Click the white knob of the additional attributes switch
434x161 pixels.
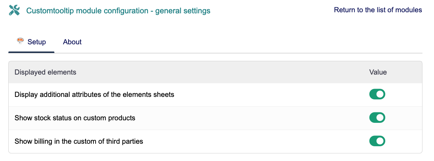tap(380, 94)
